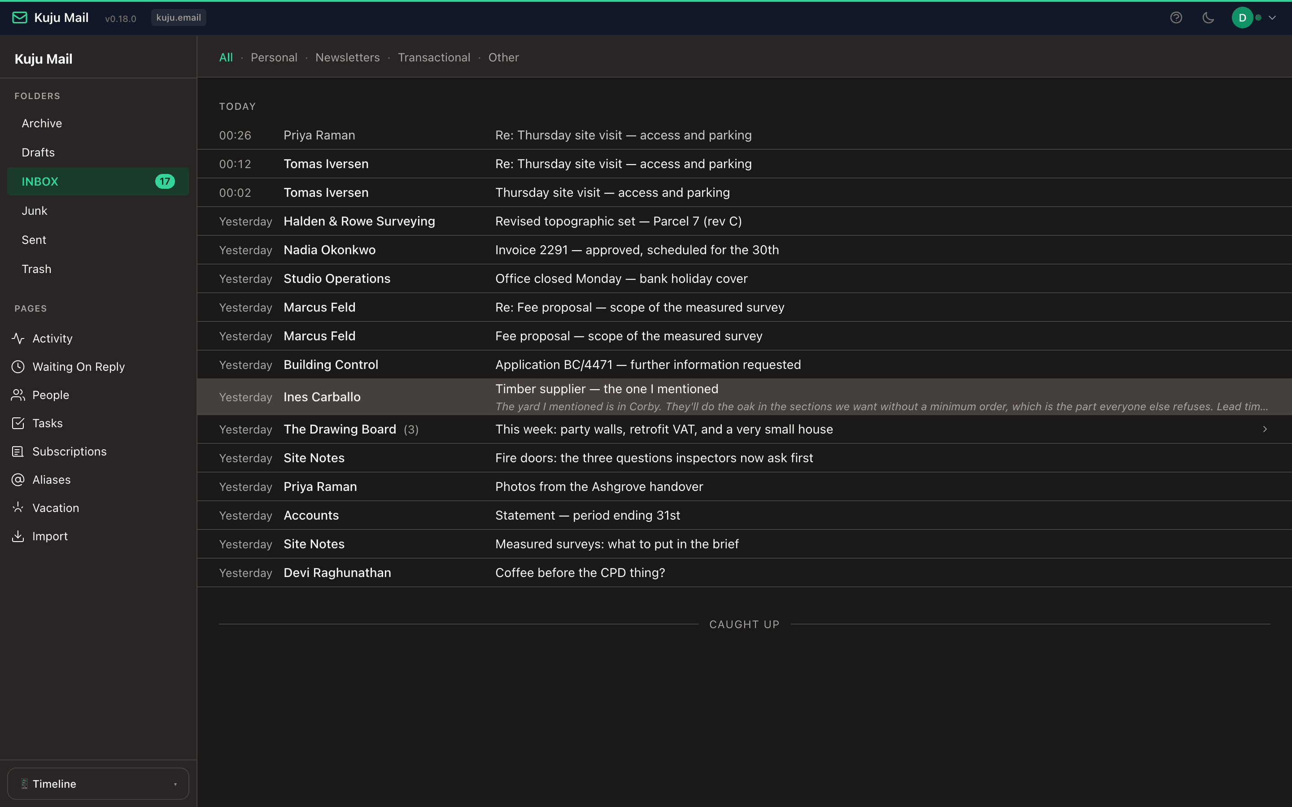Switch to the Newsletters filter tab
The image size is (1292, 807).
click(x=348, y=57)
